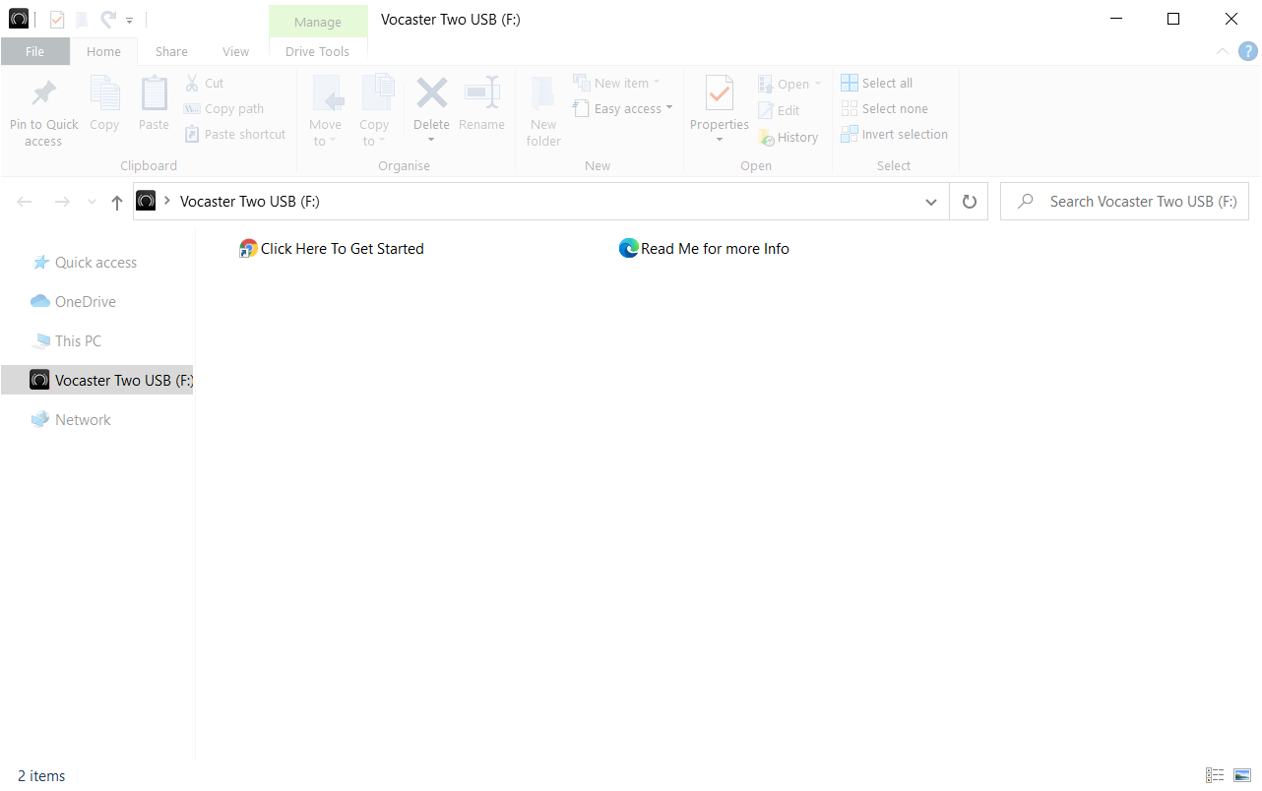Image resolution: width=1262 pixels, height=791 pixels.
Task: Click the Manage contextual tab
Action: pyautogui.click(x=318, y=22)
